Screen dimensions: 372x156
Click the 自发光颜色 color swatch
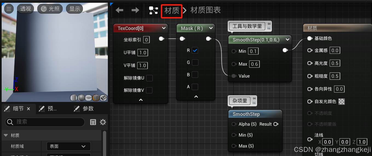(342, 102)
